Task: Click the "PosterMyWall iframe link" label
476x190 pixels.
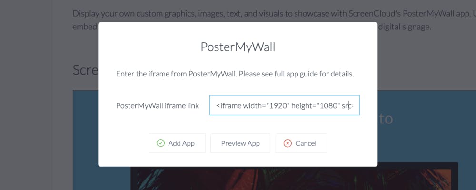Action: [158, 106]
